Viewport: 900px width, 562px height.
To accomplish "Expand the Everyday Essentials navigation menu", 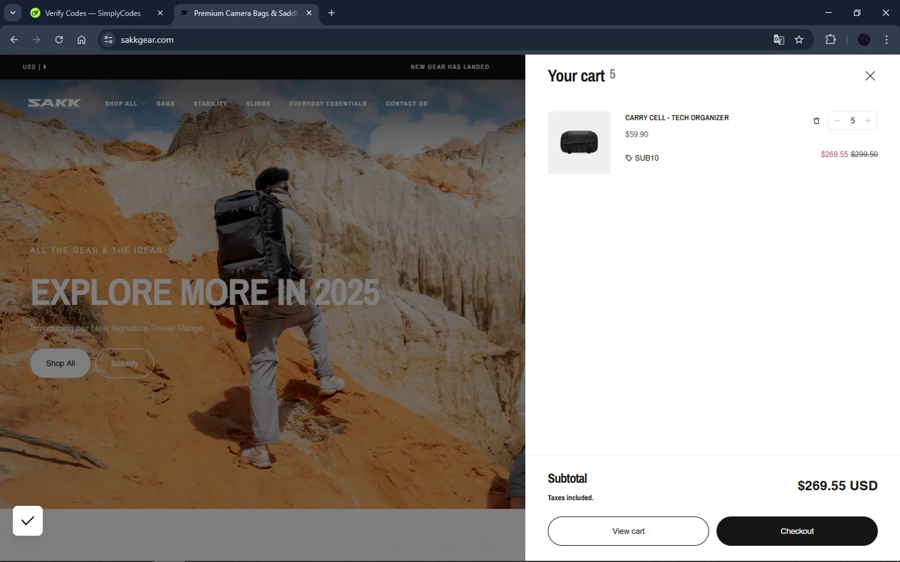I will point(332,104).
